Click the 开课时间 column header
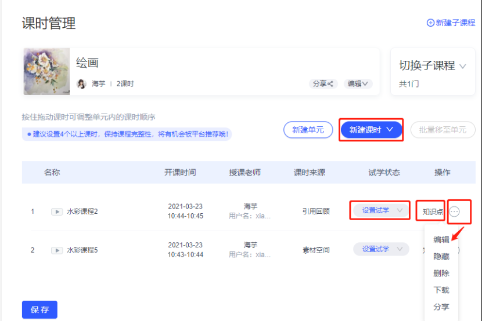 click(180, 172)
